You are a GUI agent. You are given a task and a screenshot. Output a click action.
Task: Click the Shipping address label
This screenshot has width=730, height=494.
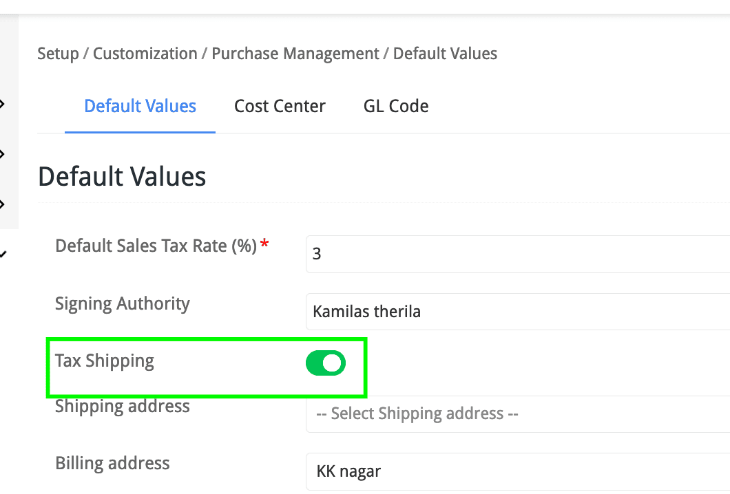pos(123,406)
